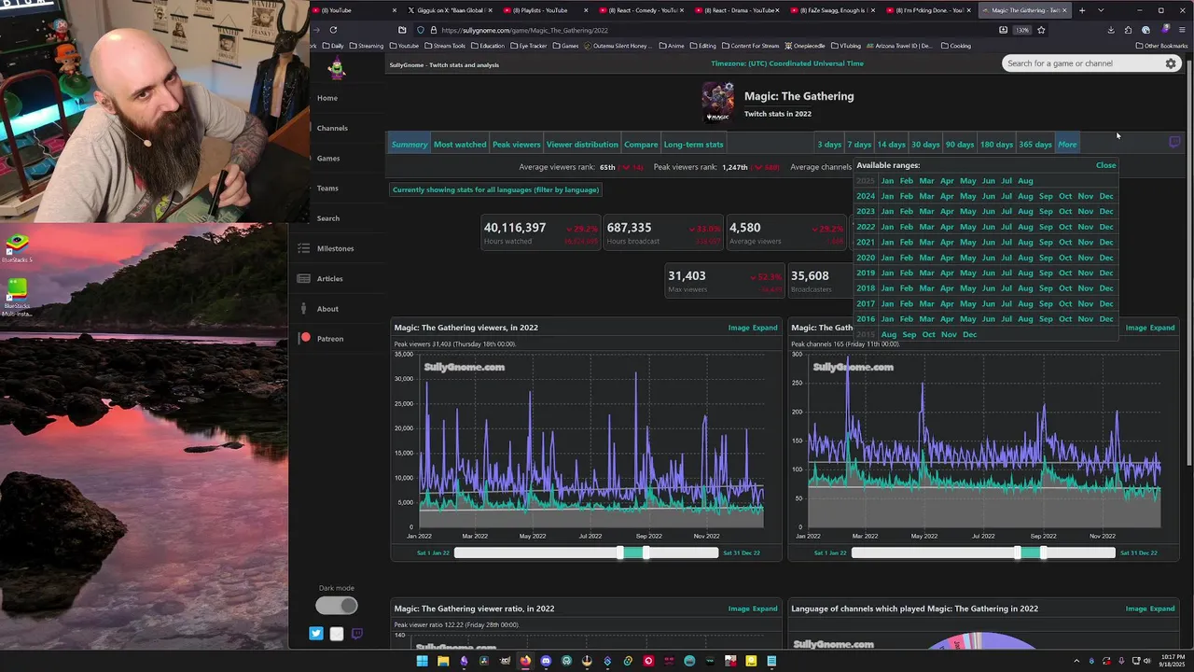
Task: Go to Channels in the sidebar
Action: point(332,128)
